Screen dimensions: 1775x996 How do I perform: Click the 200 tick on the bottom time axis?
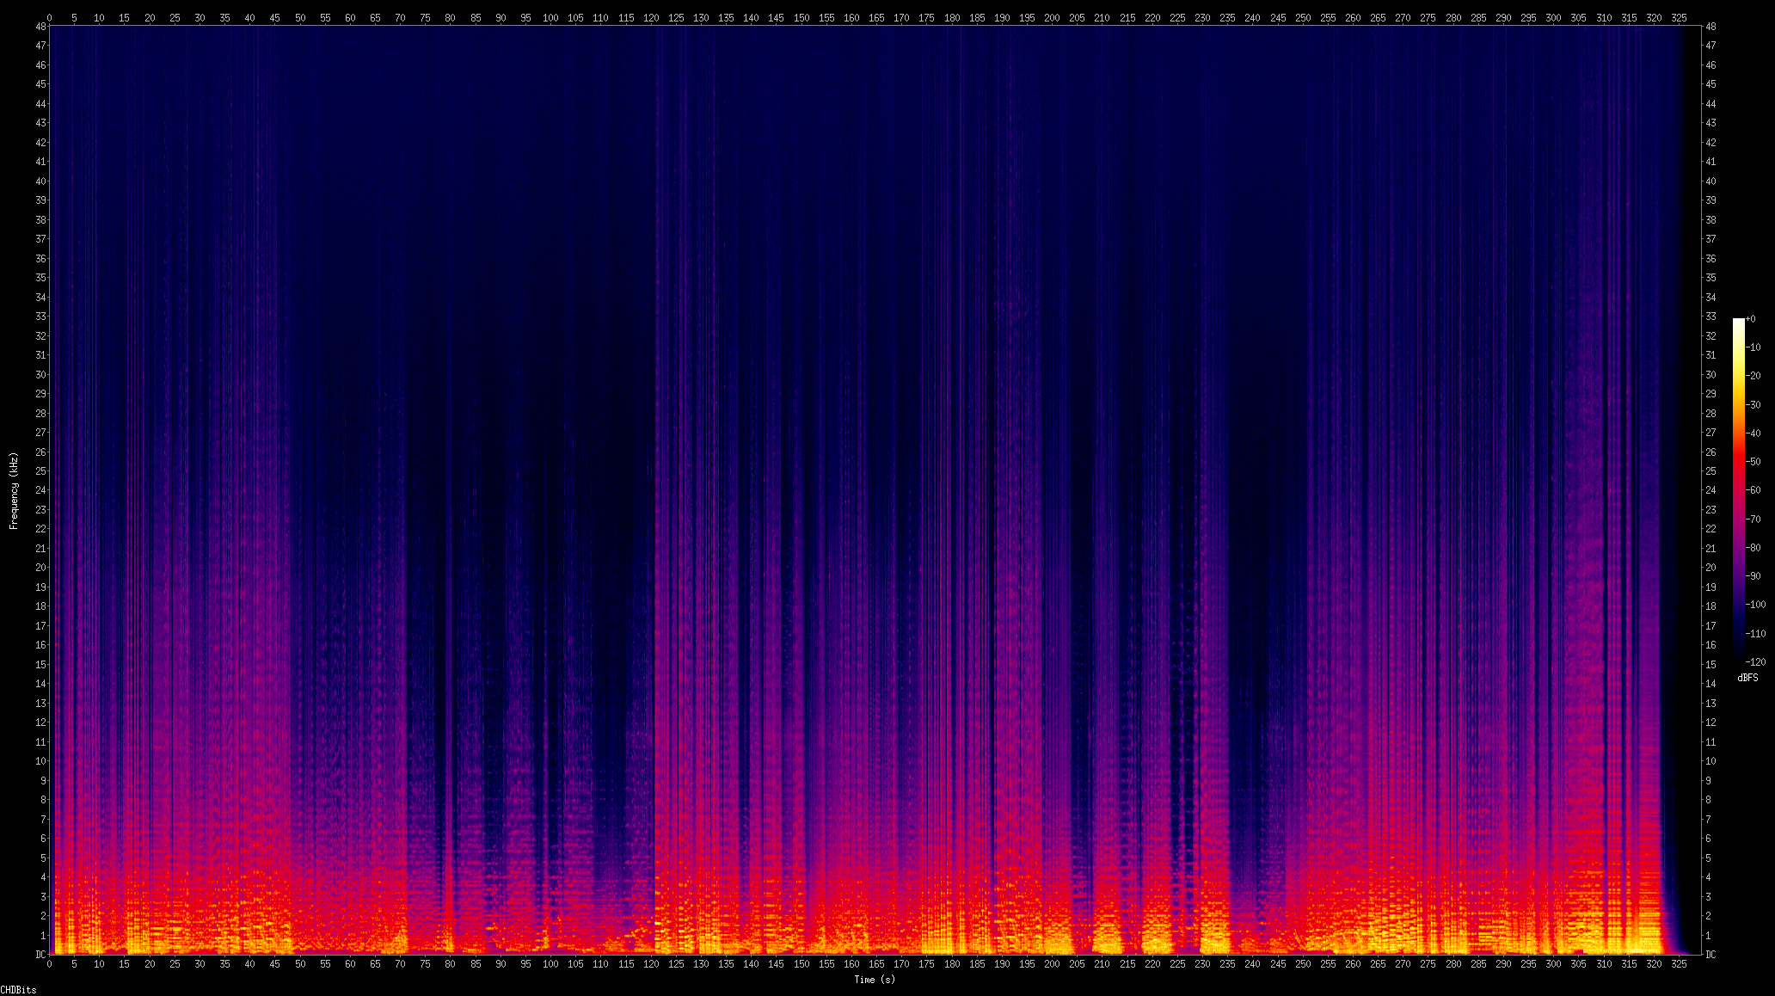pos(1052,964)
